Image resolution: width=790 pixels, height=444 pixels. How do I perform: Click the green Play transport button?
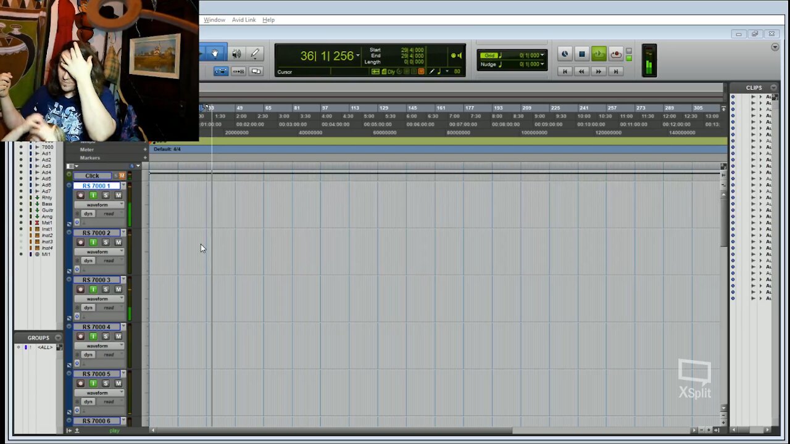[x=599, y=54]
